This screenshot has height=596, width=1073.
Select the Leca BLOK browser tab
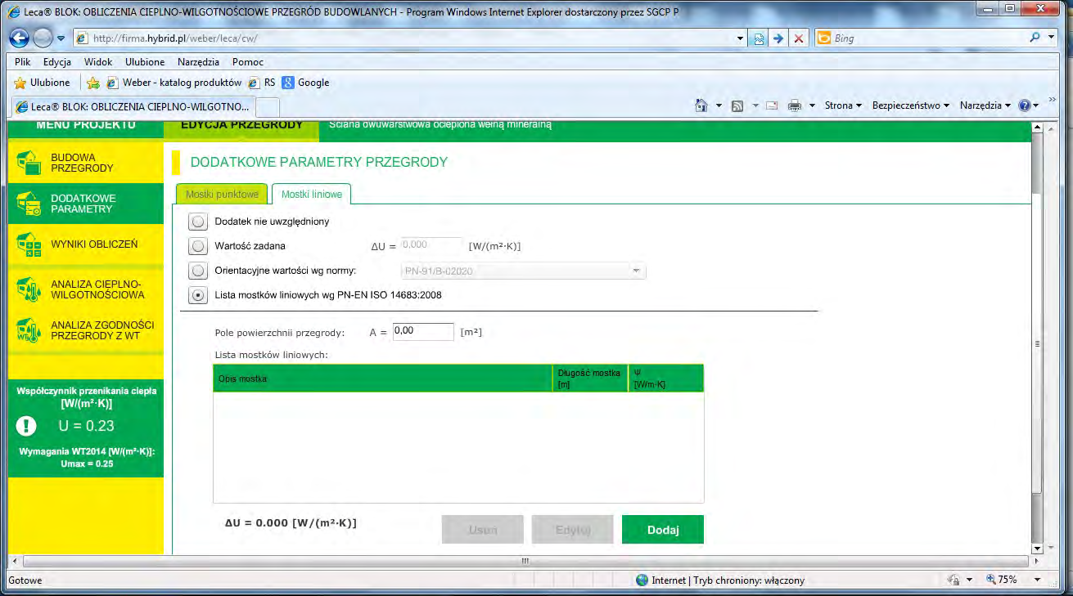coord(132,106)
